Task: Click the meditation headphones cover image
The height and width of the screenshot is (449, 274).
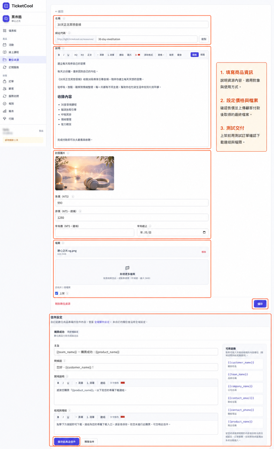Action: (85, 173)
